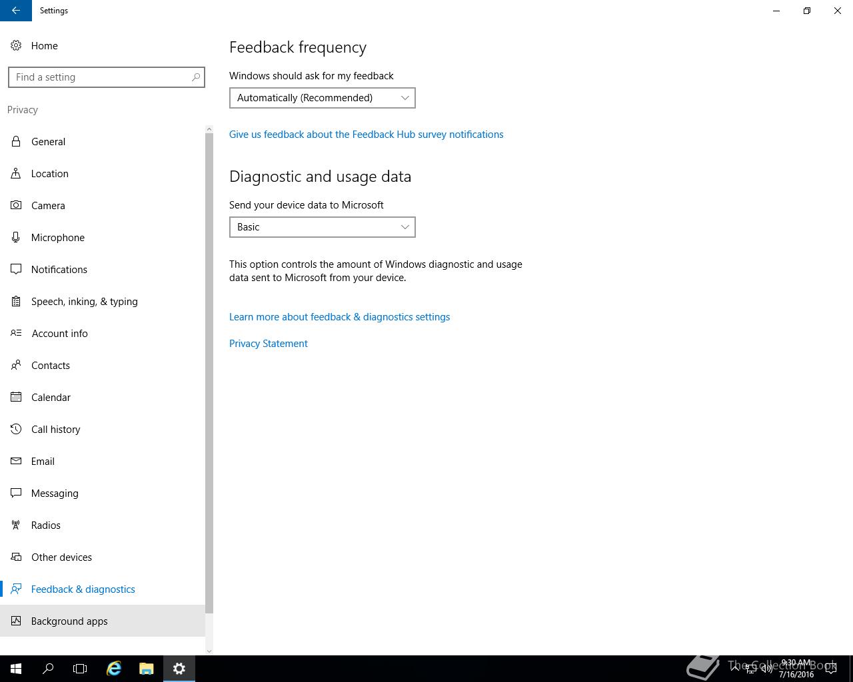Open File Explorer from taskbar

pyautogui.click(x=147, y=669)
